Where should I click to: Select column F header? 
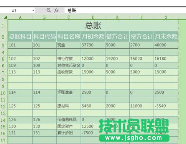point(142,17)
